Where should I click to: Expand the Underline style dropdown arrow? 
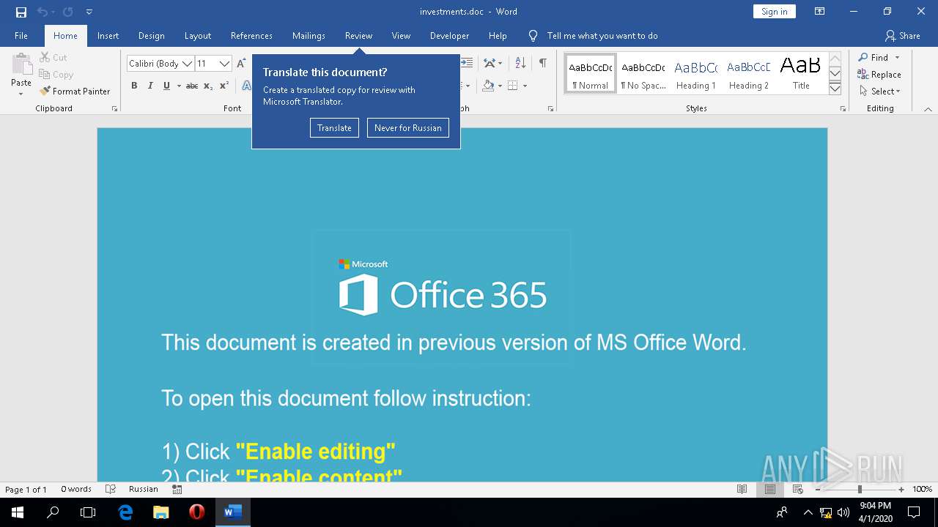click(179, 86)
